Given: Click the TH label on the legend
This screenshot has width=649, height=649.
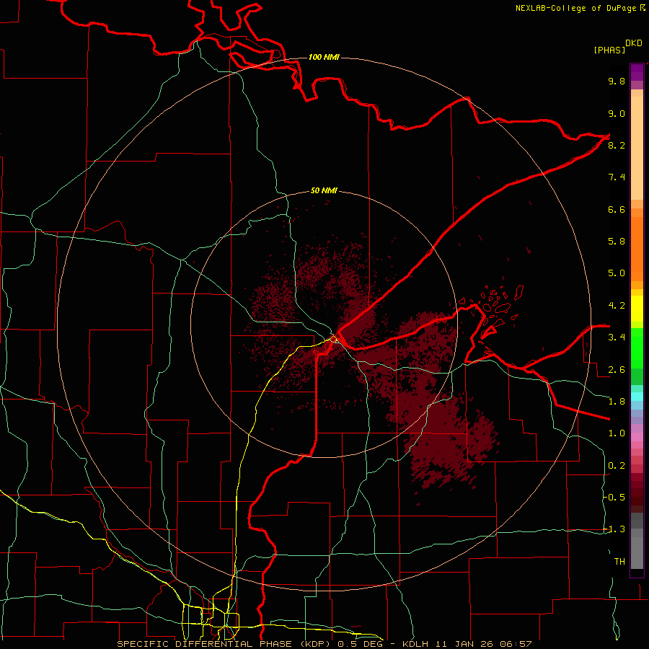Looking at the screenshot, I should point(619,562).
